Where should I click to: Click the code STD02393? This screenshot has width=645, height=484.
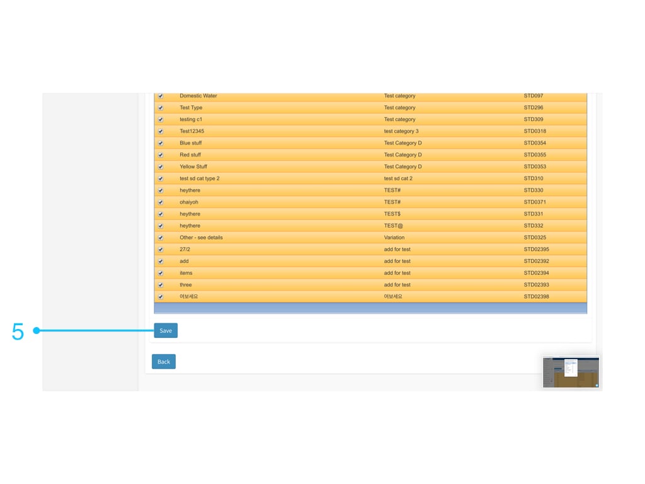[537, 285]
